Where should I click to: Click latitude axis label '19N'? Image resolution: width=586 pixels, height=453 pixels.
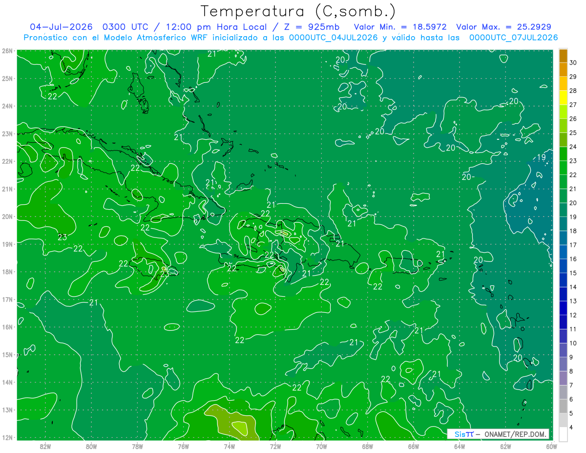7,244
